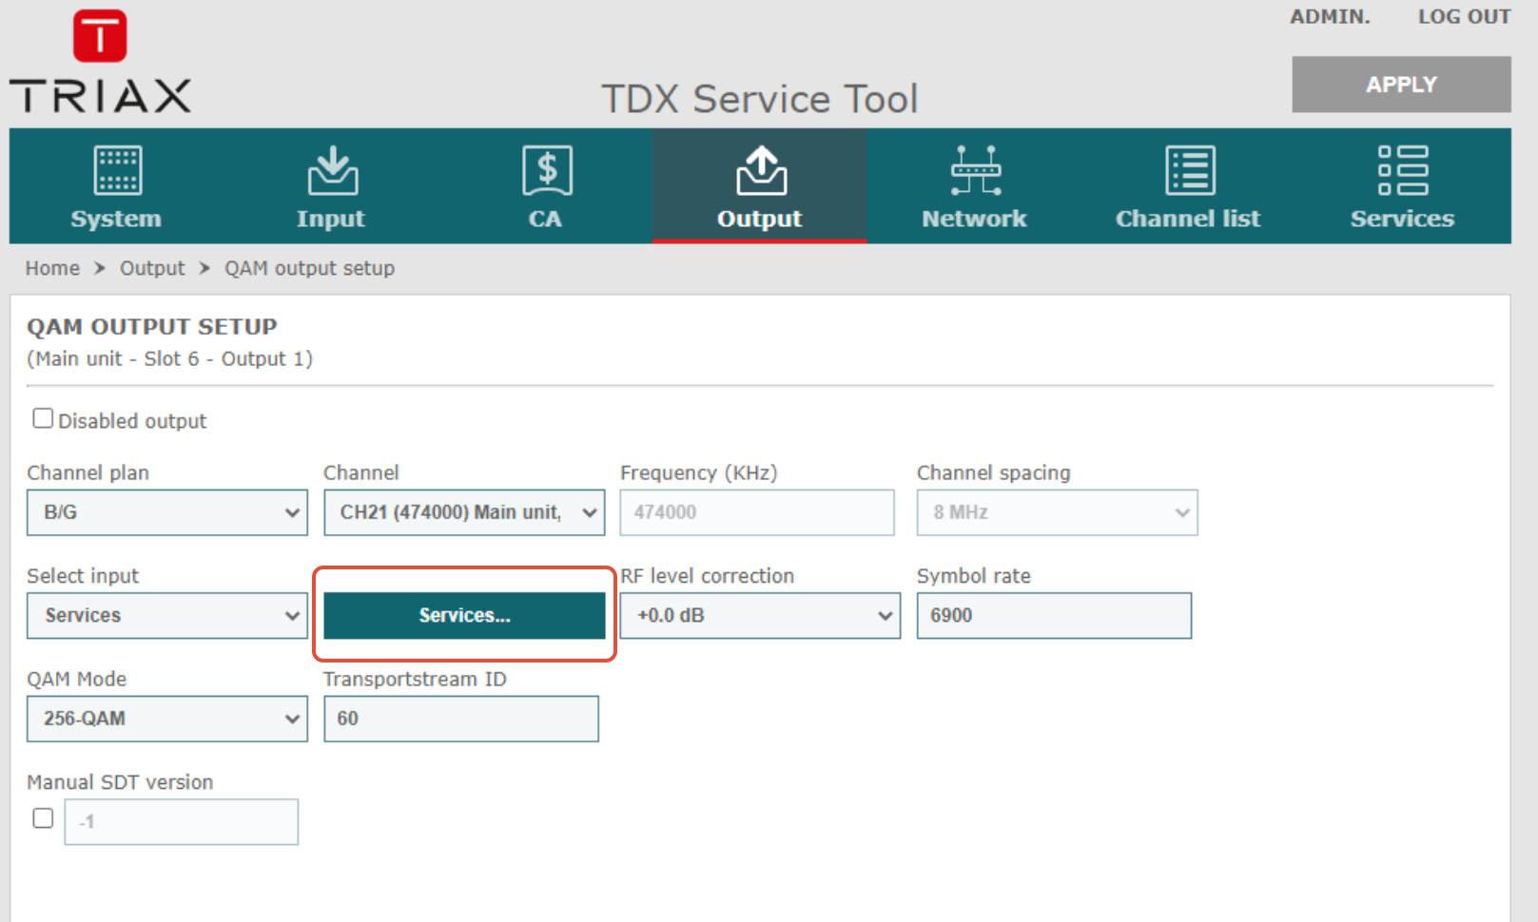Switch to the CA tab label
Screen dimensions: 1538x922
(545, 219)
